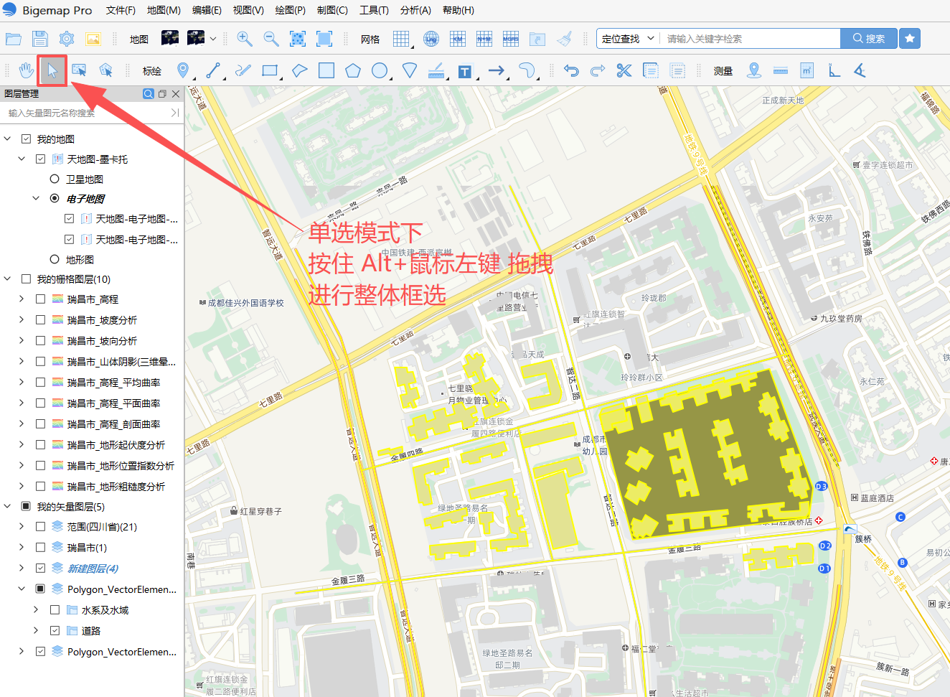Click the export image icon
The width and height of the screenshot is (950, 697).
[x=93, y=39]
